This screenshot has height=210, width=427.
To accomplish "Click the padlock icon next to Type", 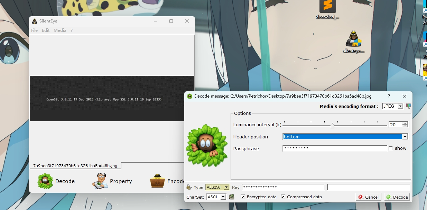I will 189,187.
